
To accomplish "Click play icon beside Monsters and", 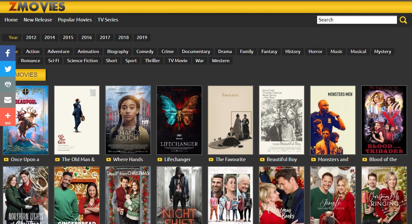I will [313, 160].
